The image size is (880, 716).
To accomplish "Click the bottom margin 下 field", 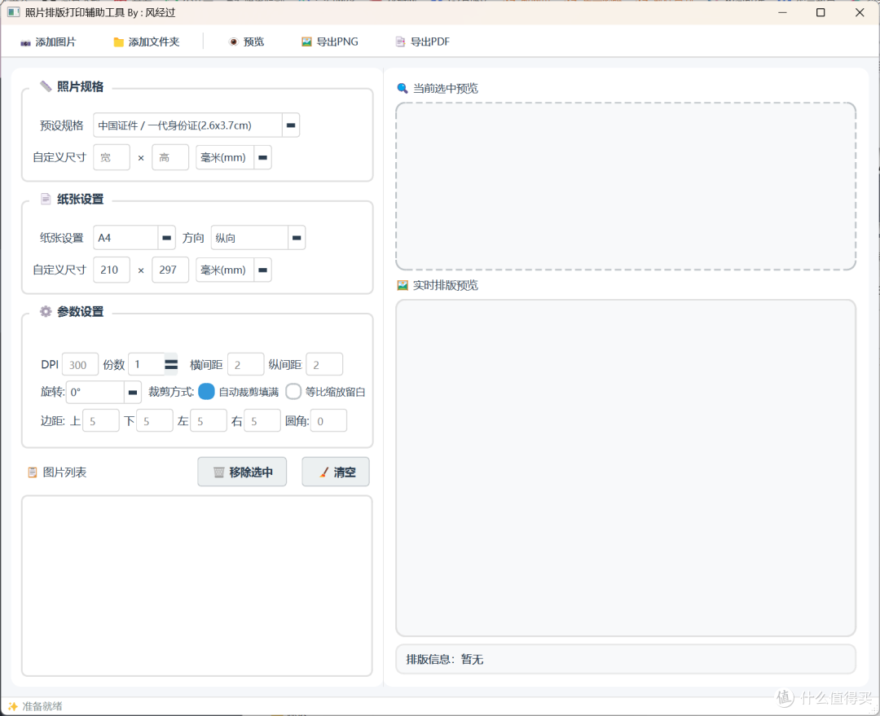I will (155, 421).
